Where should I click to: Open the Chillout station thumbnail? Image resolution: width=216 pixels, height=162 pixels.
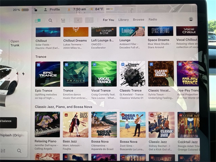48,32
